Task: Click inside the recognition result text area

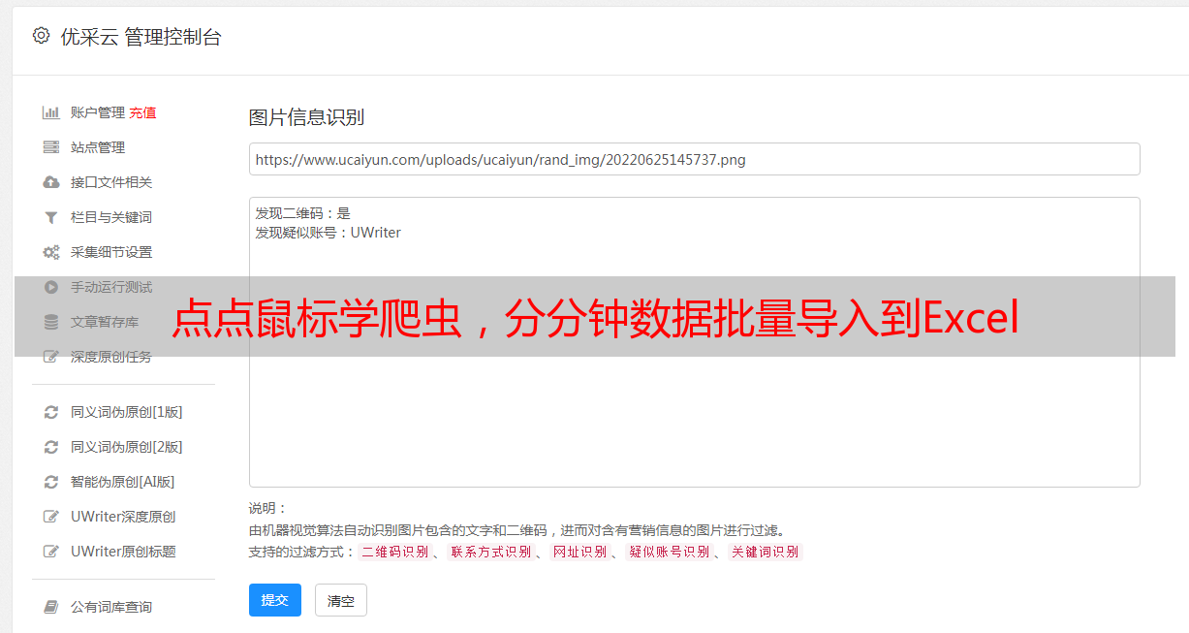Action: coord(694,342)
